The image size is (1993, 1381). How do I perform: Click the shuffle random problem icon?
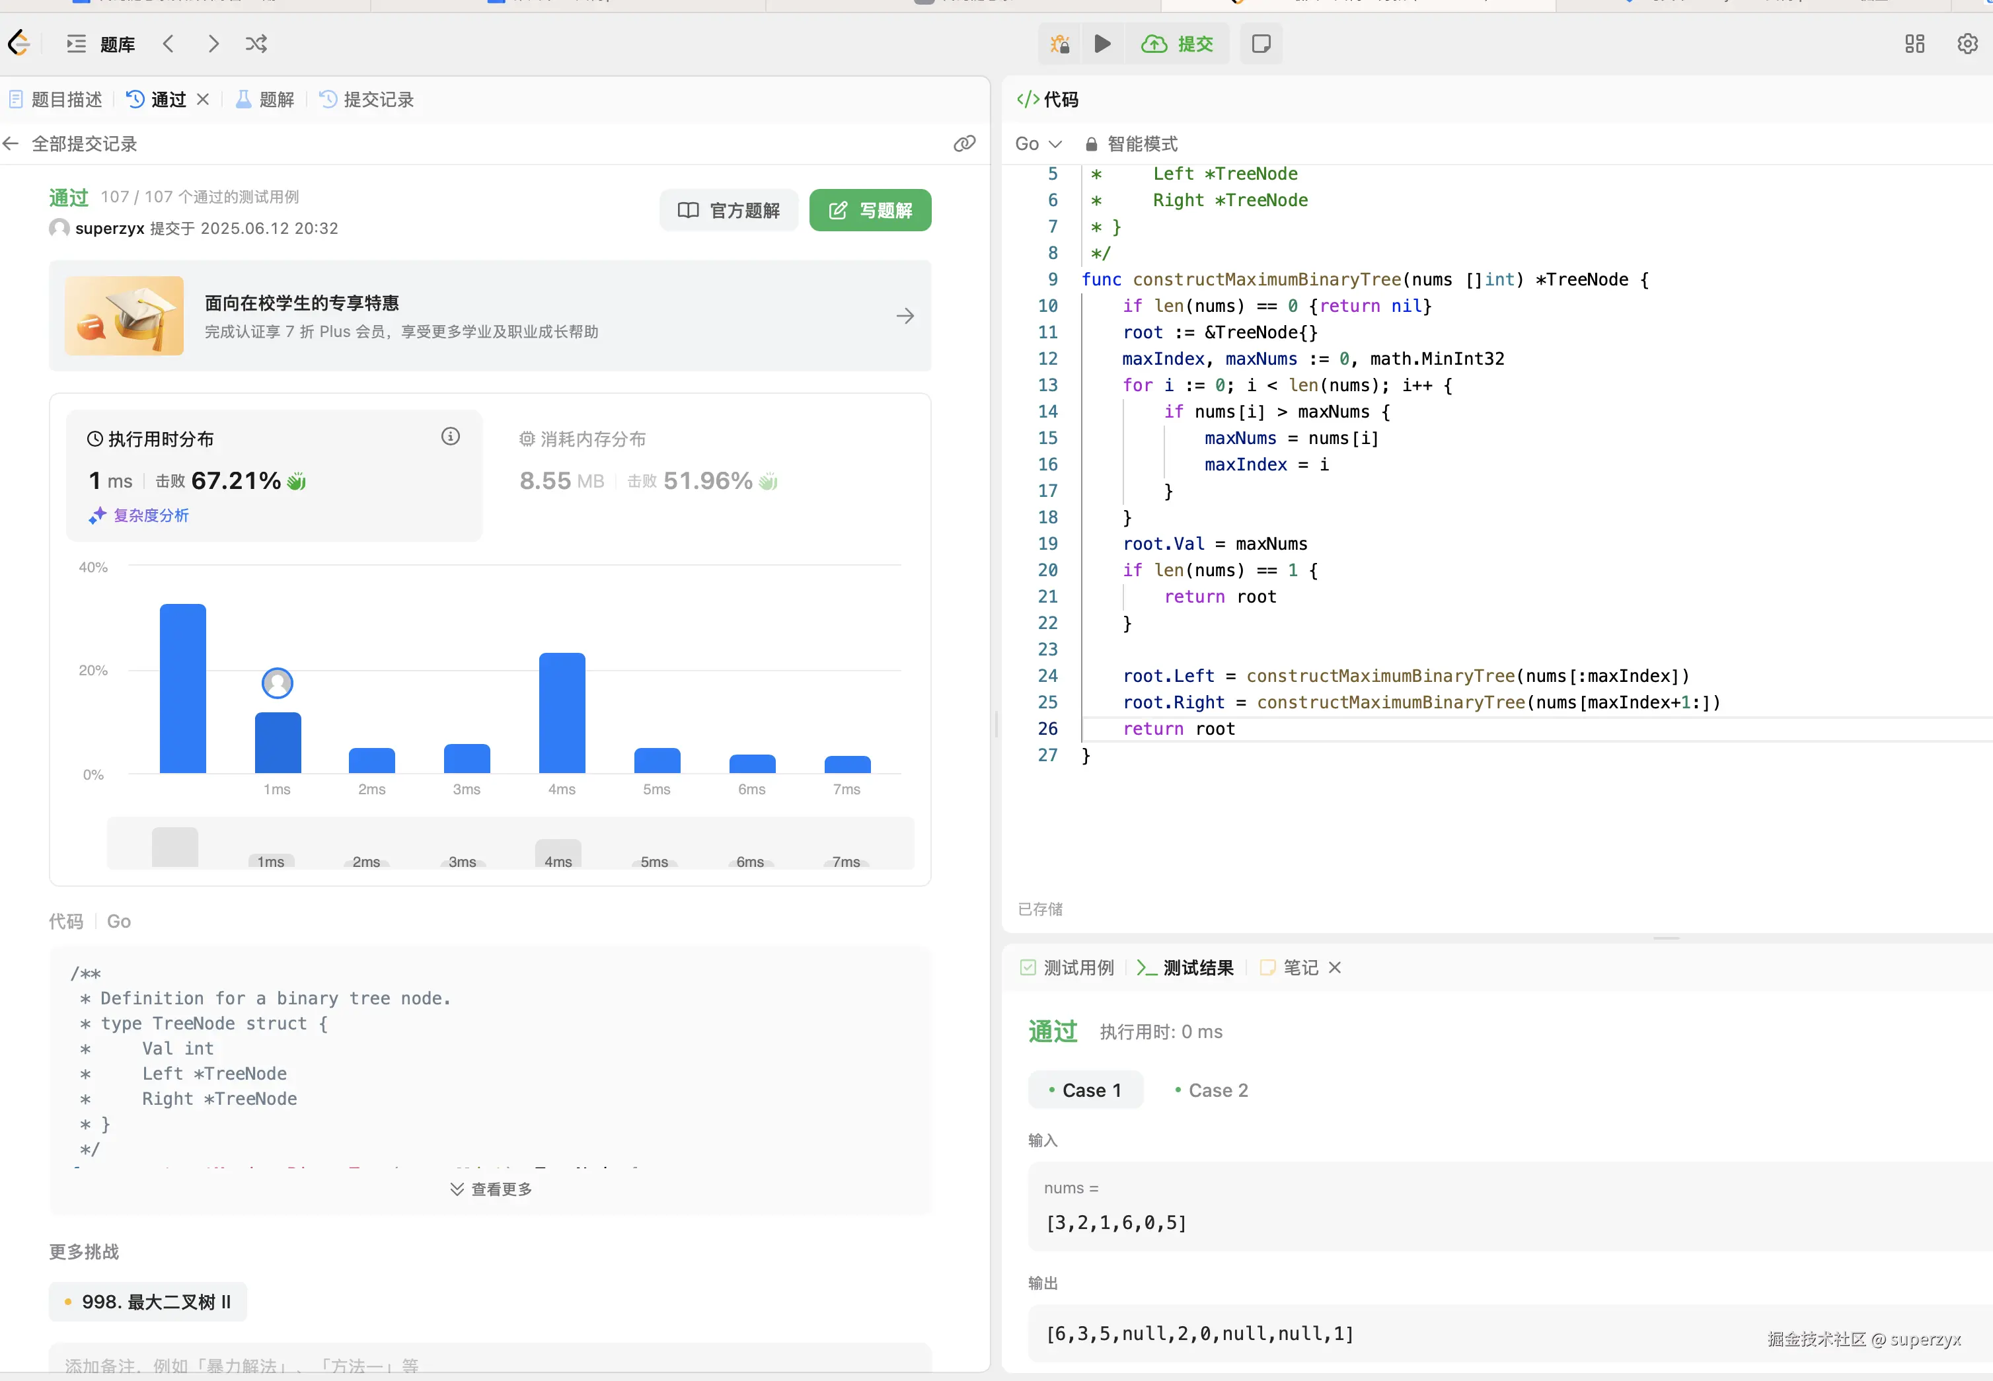point(256,44)
